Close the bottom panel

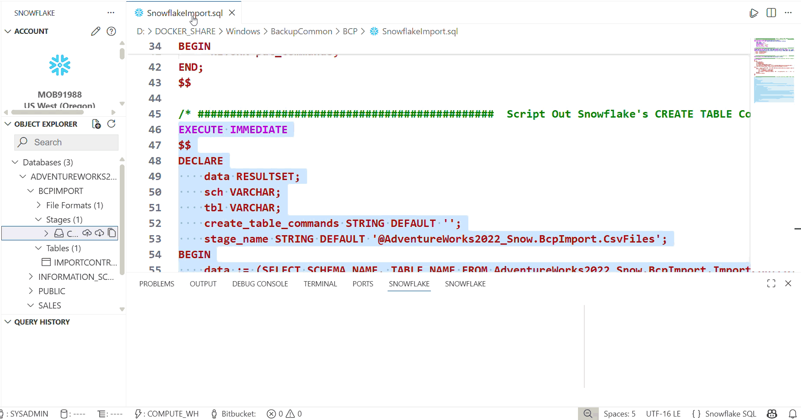pos(788,283)
